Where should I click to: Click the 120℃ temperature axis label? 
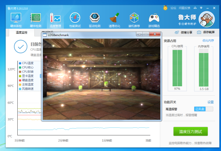(x=11, y=69)
